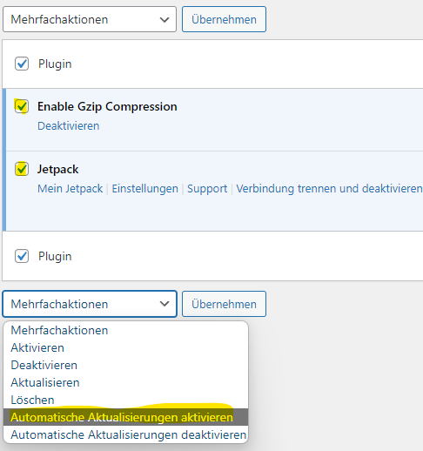Viewport: 423px width, 451px height.
Task: Open the top Mehrfachaktionen dropdown
Action: point(90,19)
